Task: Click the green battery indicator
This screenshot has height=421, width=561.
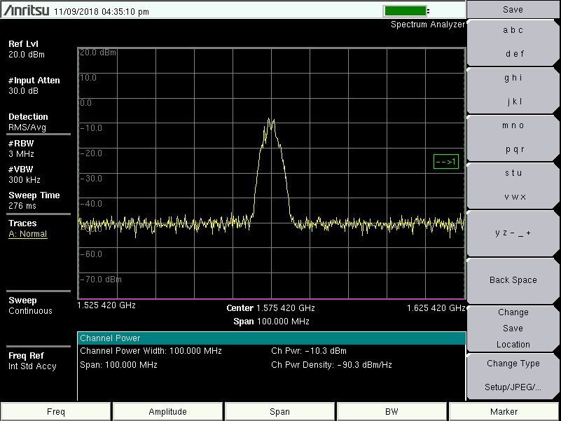Action: pos(405,11)
